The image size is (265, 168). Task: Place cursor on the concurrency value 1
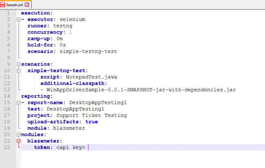tap(71, 32)
